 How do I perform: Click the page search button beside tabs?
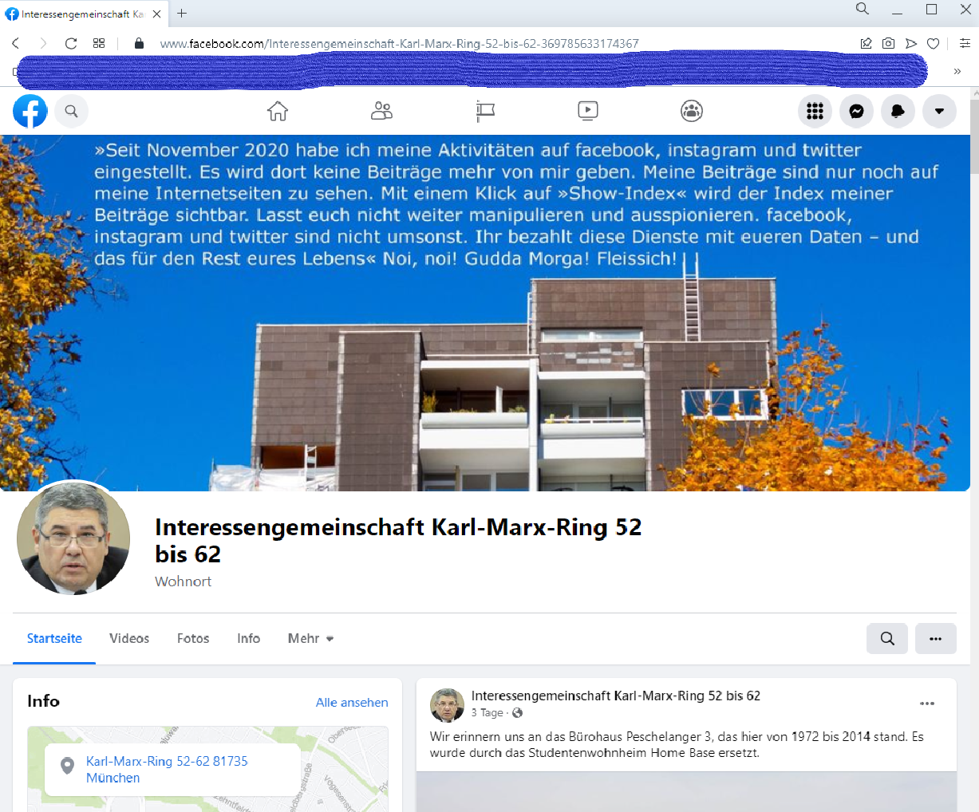887,638
